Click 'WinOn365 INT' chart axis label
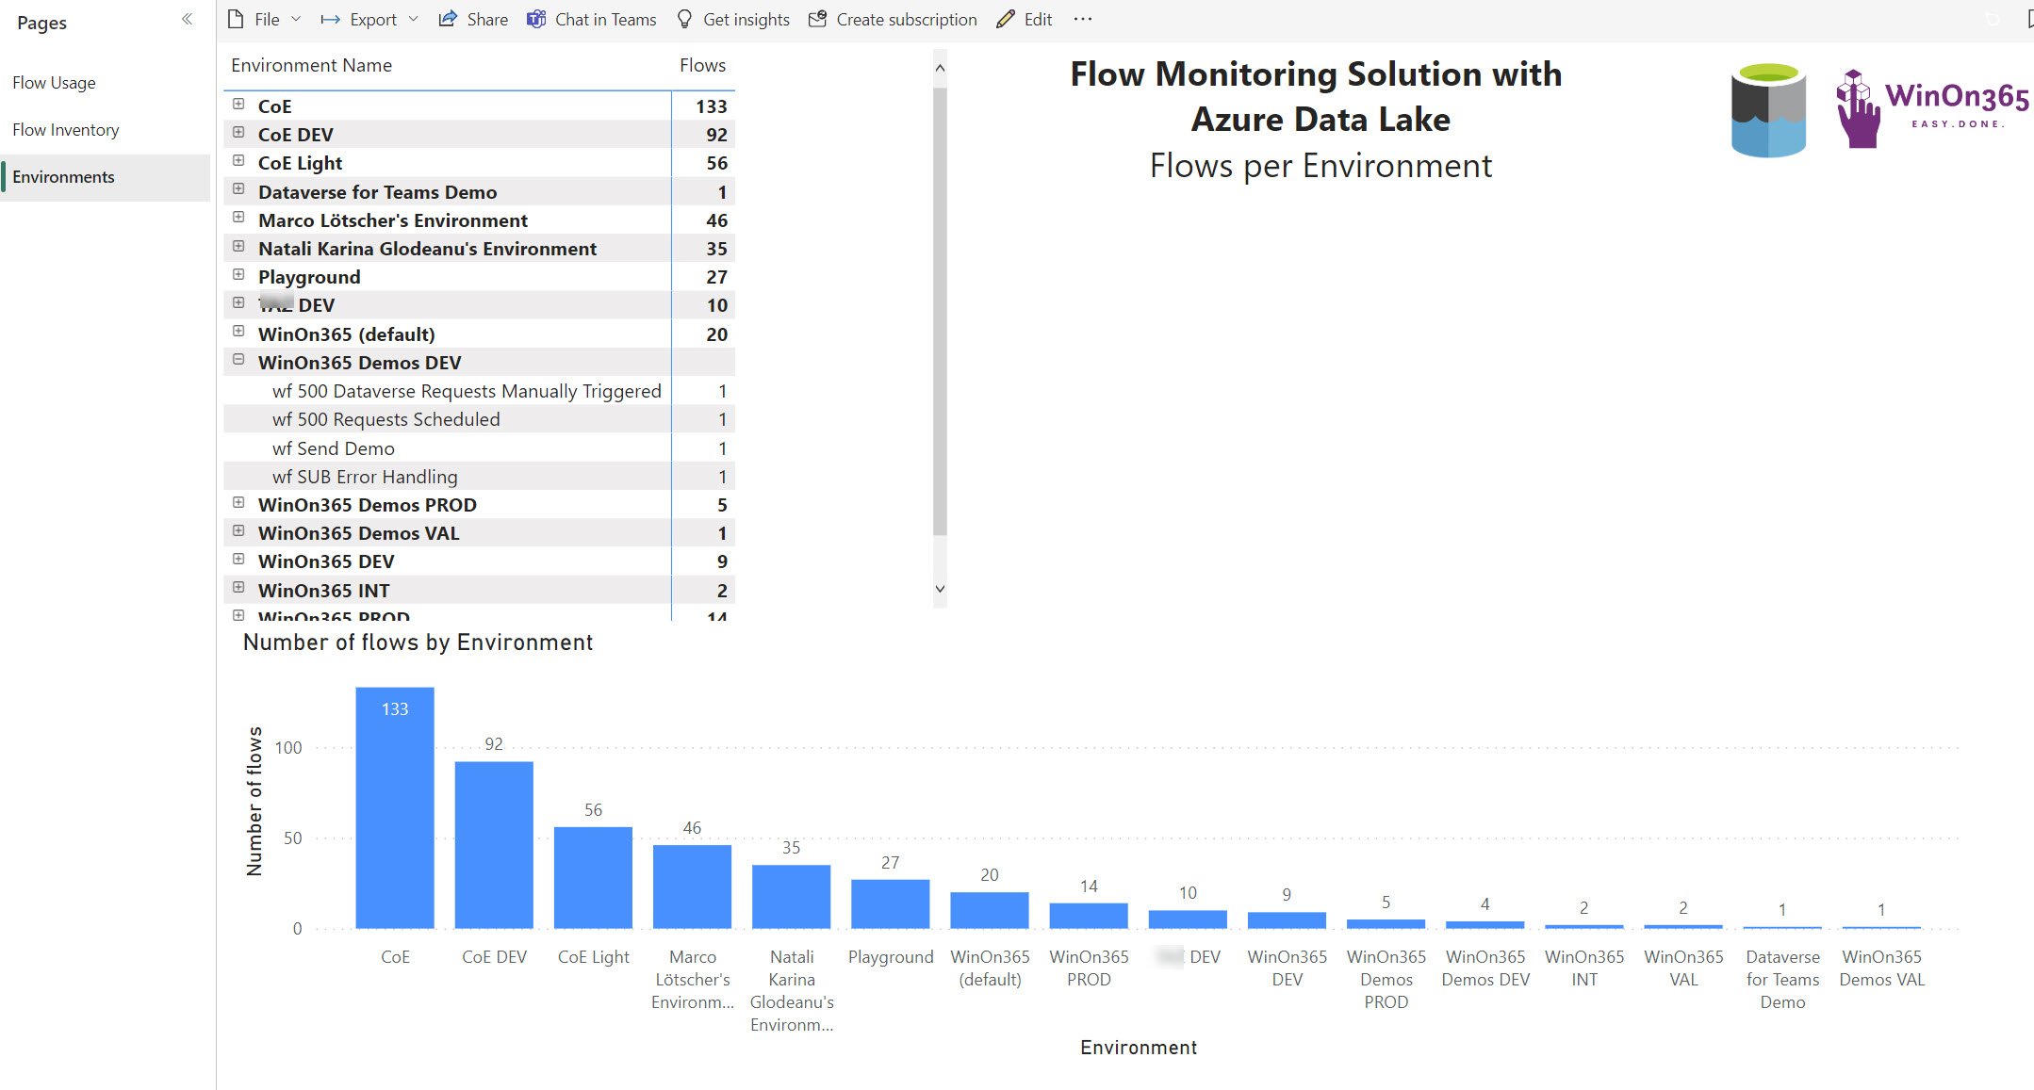The image size is (2034, 1090). tap(1584, 968)
